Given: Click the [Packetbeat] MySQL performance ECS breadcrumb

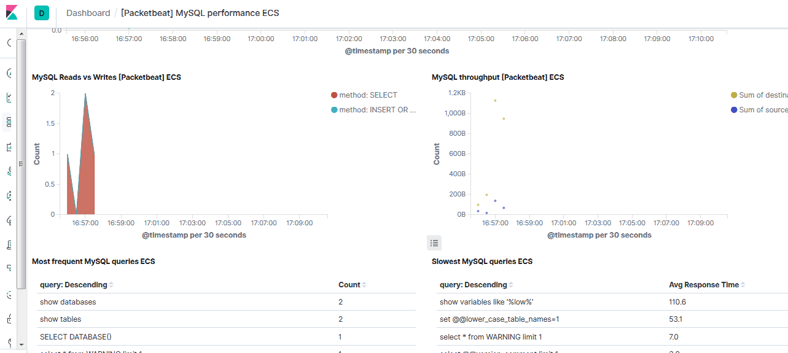Looking at the screenshot, I should pyautogui.click(x=200, y=13).
